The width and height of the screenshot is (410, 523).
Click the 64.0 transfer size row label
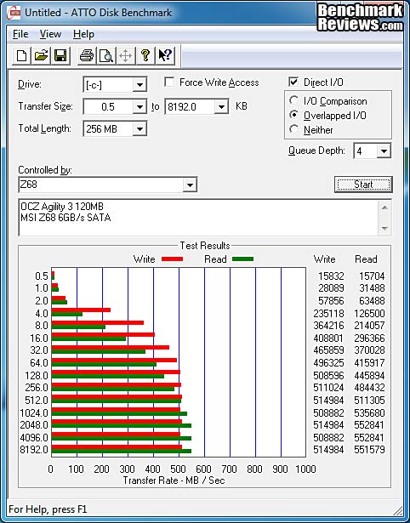39,362
